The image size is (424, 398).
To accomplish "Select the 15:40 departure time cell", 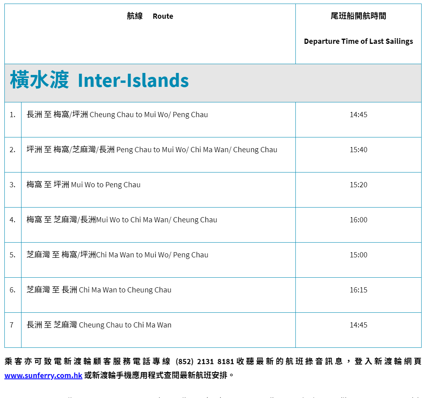I will tap(359, 149).
